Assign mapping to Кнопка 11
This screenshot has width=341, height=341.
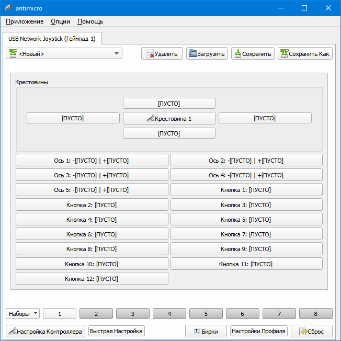click(x=246, y=264)
